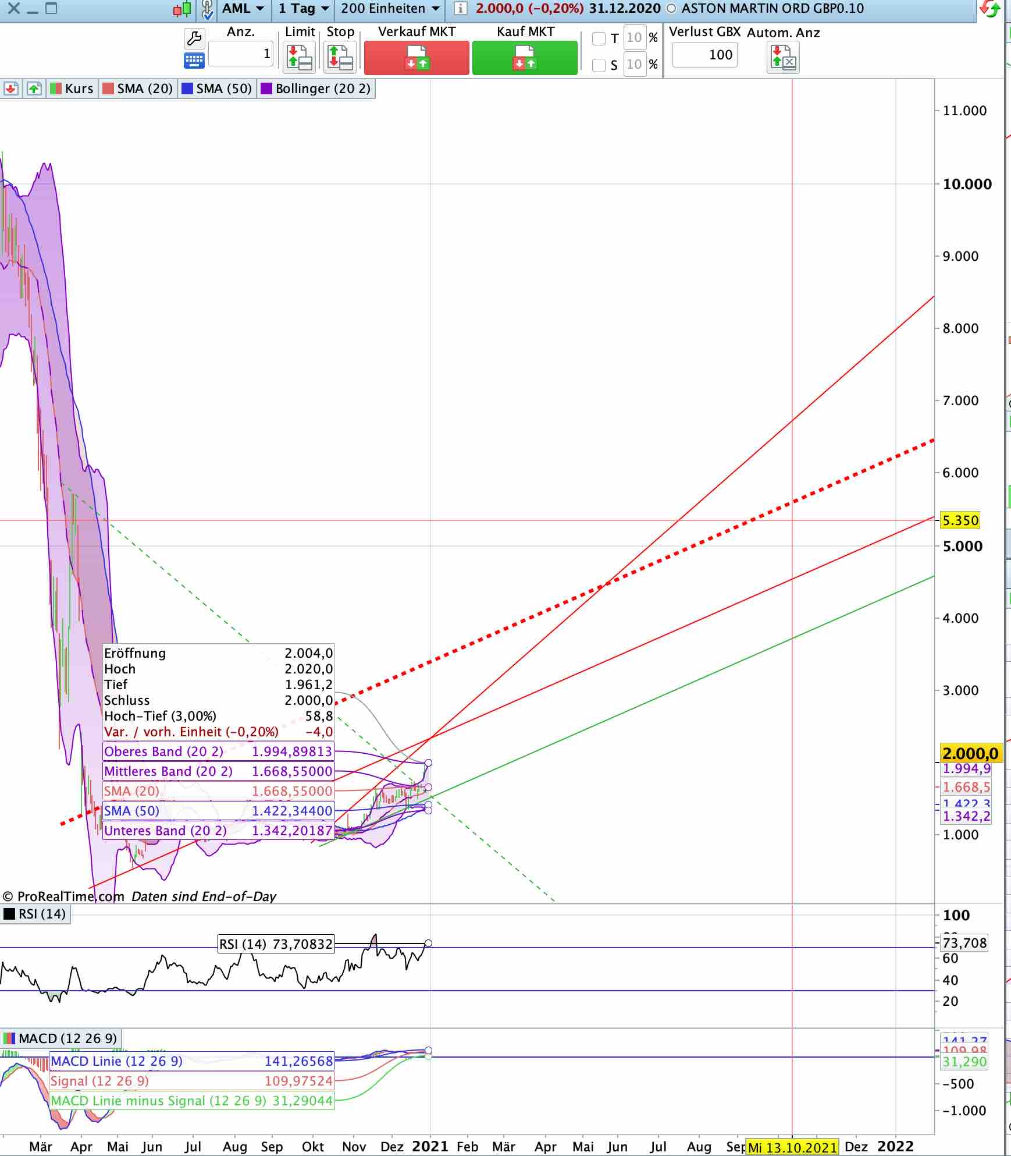This screenshot has width=1011, height=1156.
Task: Enable the T target checkbox
Action: click(x=599, y=38)
